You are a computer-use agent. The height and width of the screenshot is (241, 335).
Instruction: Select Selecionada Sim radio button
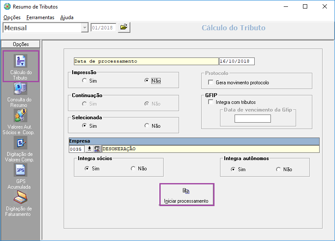coord(85,126)
